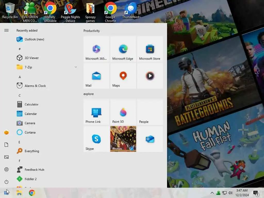The height and width of the screenshot is (198, 264).
Task: Click the volume speaker tray icon
Action: 230,193
